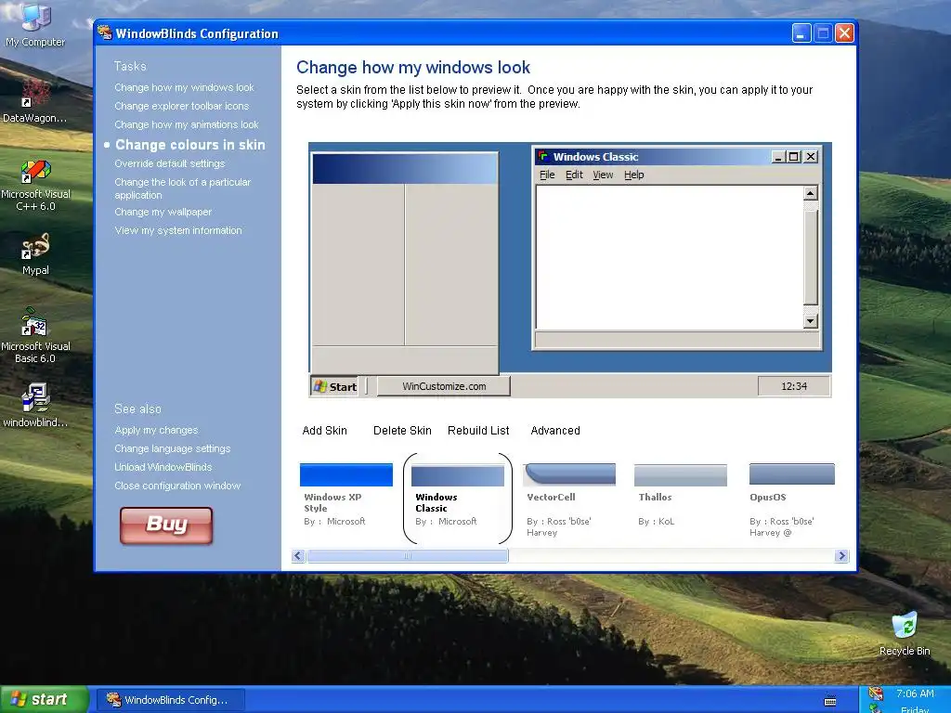Viewport: 951px width, 713px height.
Task: Open Change how my animations look task
Action: click(186, 124)
